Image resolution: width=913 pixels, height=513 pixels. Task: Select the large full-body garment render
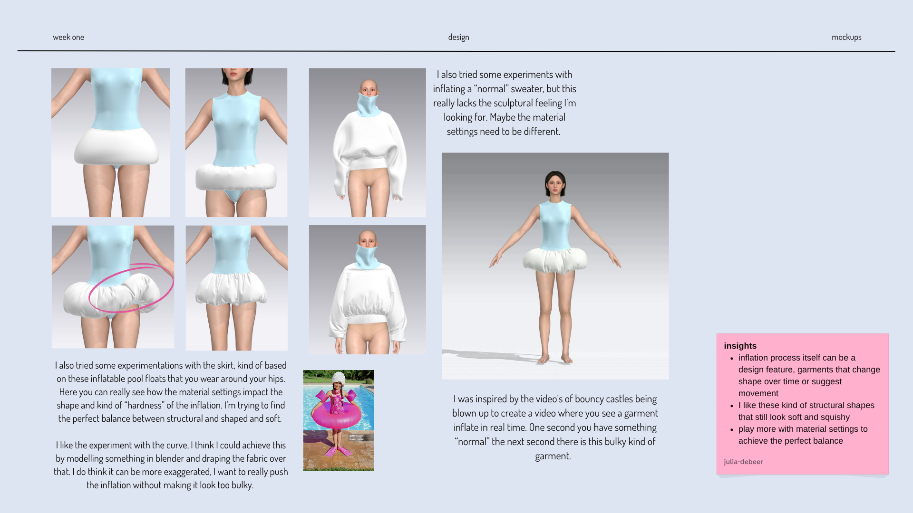pos(555,265)
